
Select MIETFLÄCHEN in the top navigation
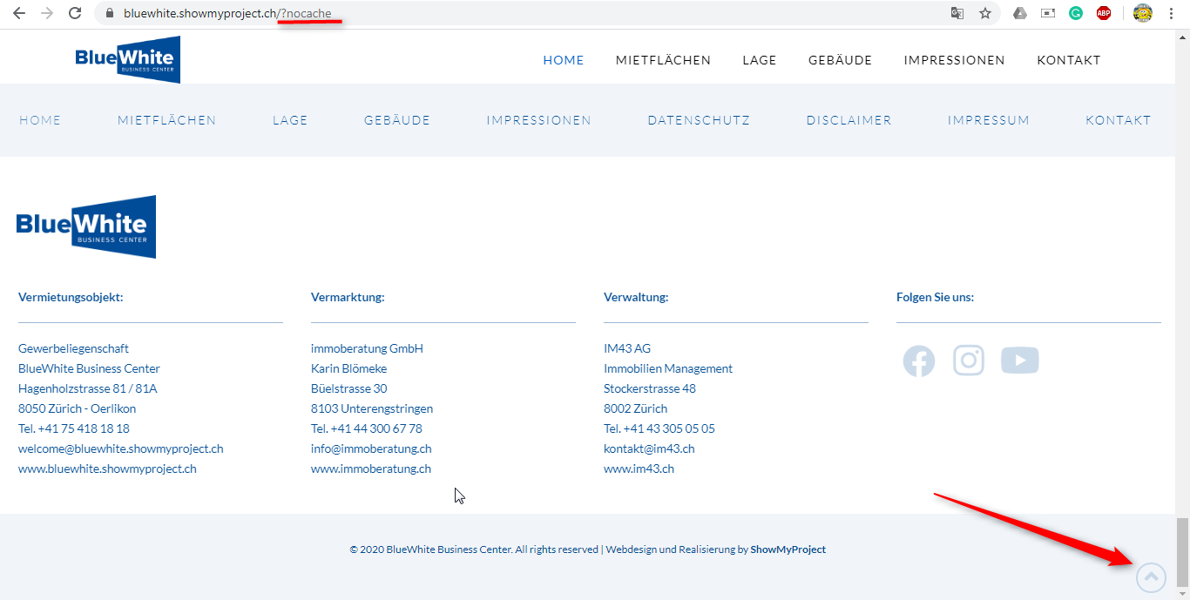663,60
